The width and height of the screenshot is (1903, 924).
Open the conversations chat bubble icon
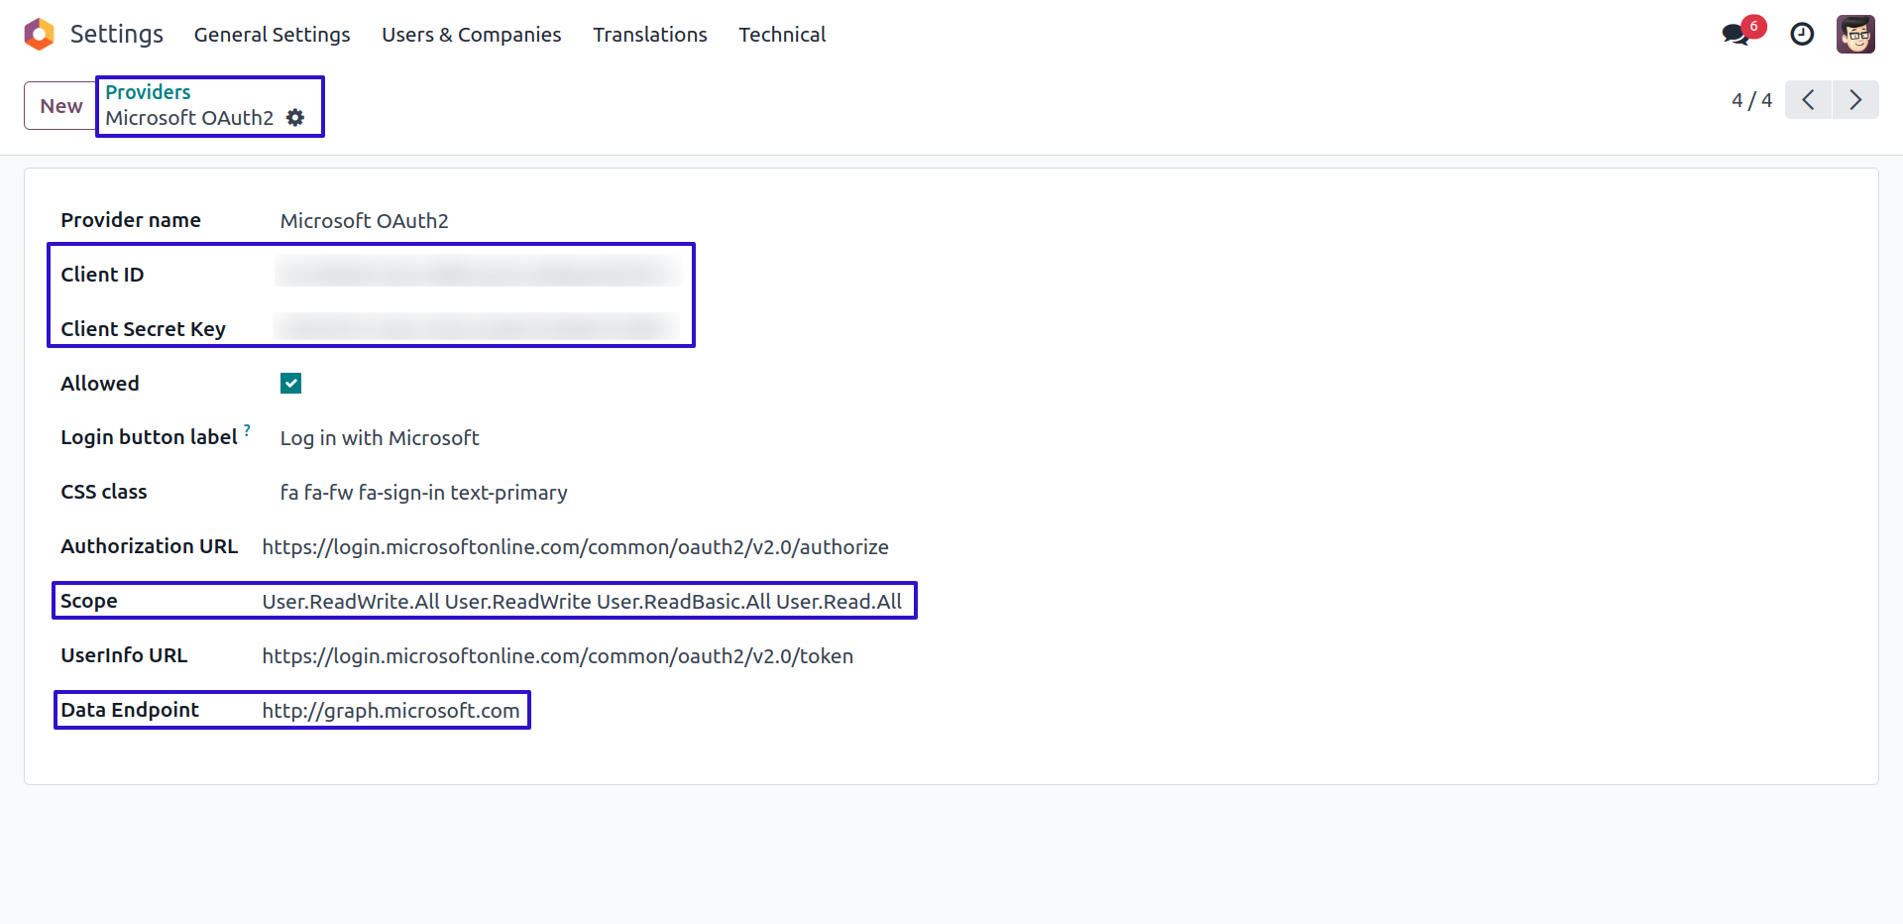(1735, 35)
